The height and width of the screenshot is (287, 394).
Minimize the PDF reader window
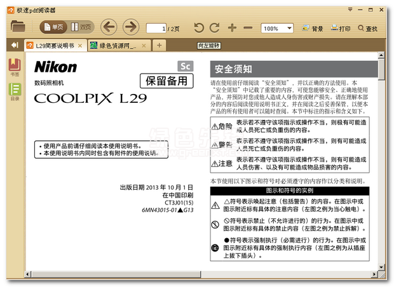click(360, 10)
